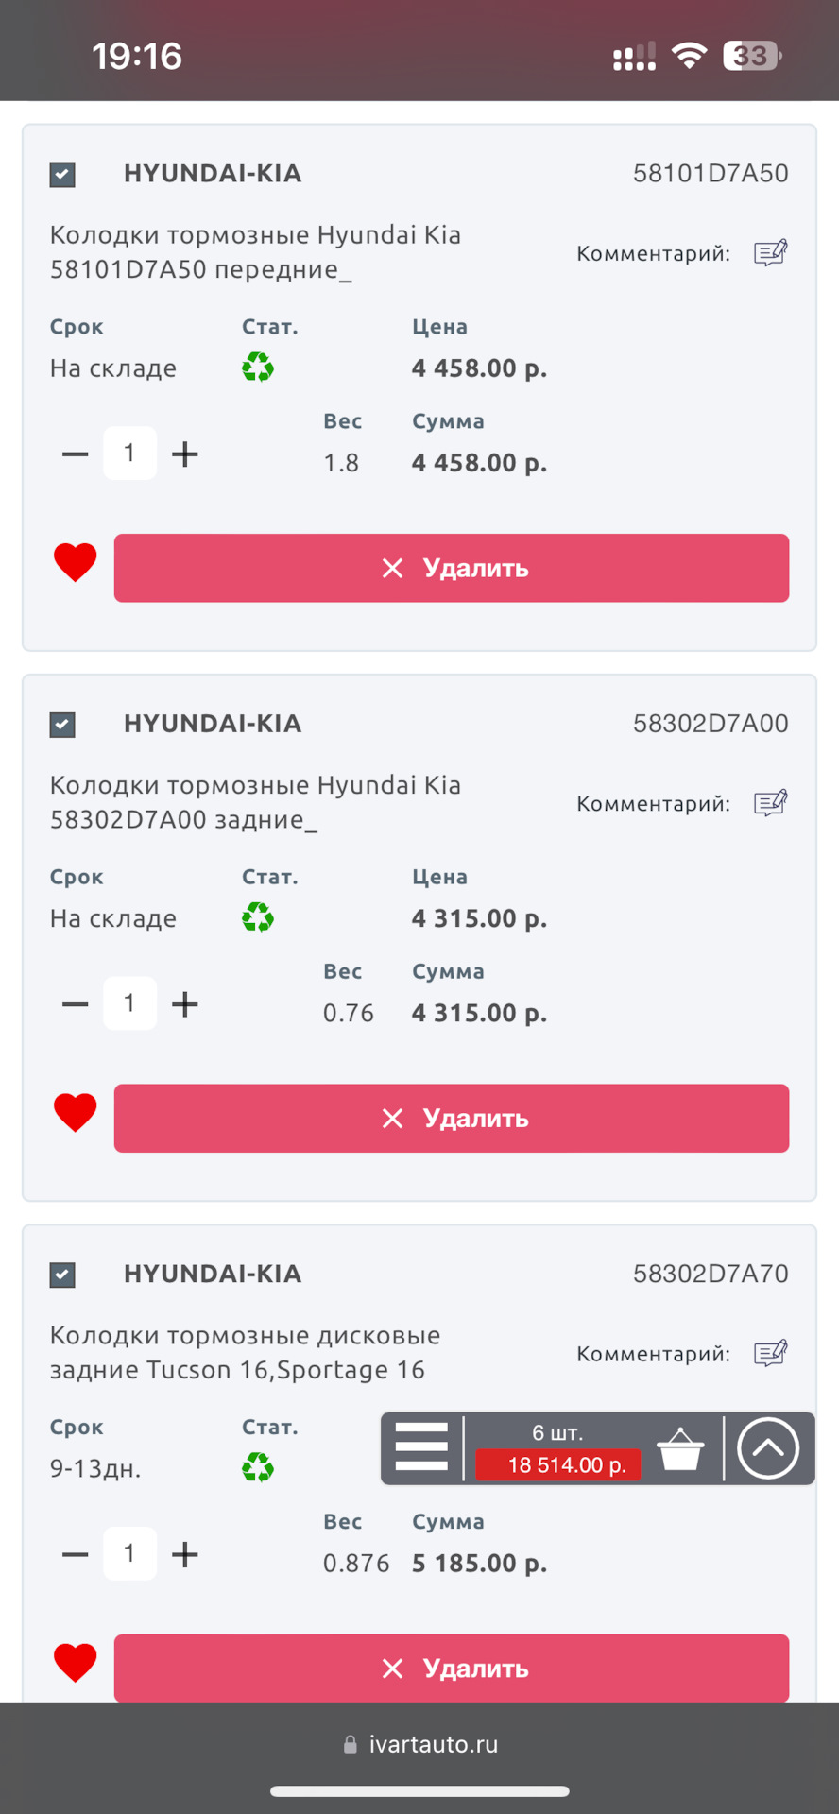Uncheck the 58302D7A00 item checkbox
Viewport: 839px width, 1814px height.
pos(62,725)
